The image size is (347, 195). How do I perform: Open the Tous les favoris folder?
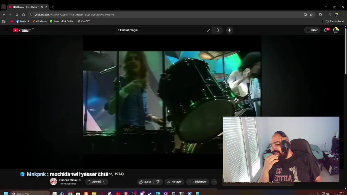coord(335,21)
